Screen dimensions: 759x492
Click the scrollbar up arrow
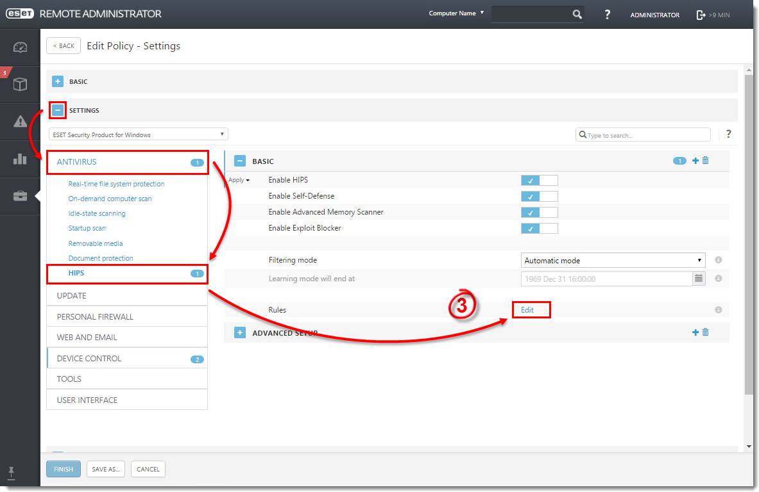point(749,70)
